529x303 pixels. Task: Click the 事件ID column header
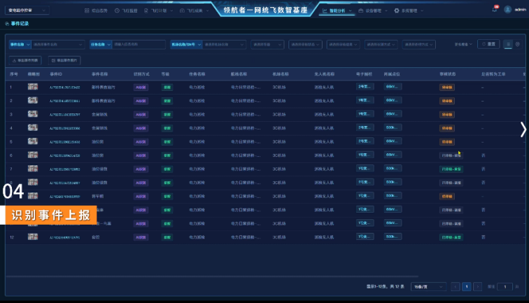click(56, 74)
